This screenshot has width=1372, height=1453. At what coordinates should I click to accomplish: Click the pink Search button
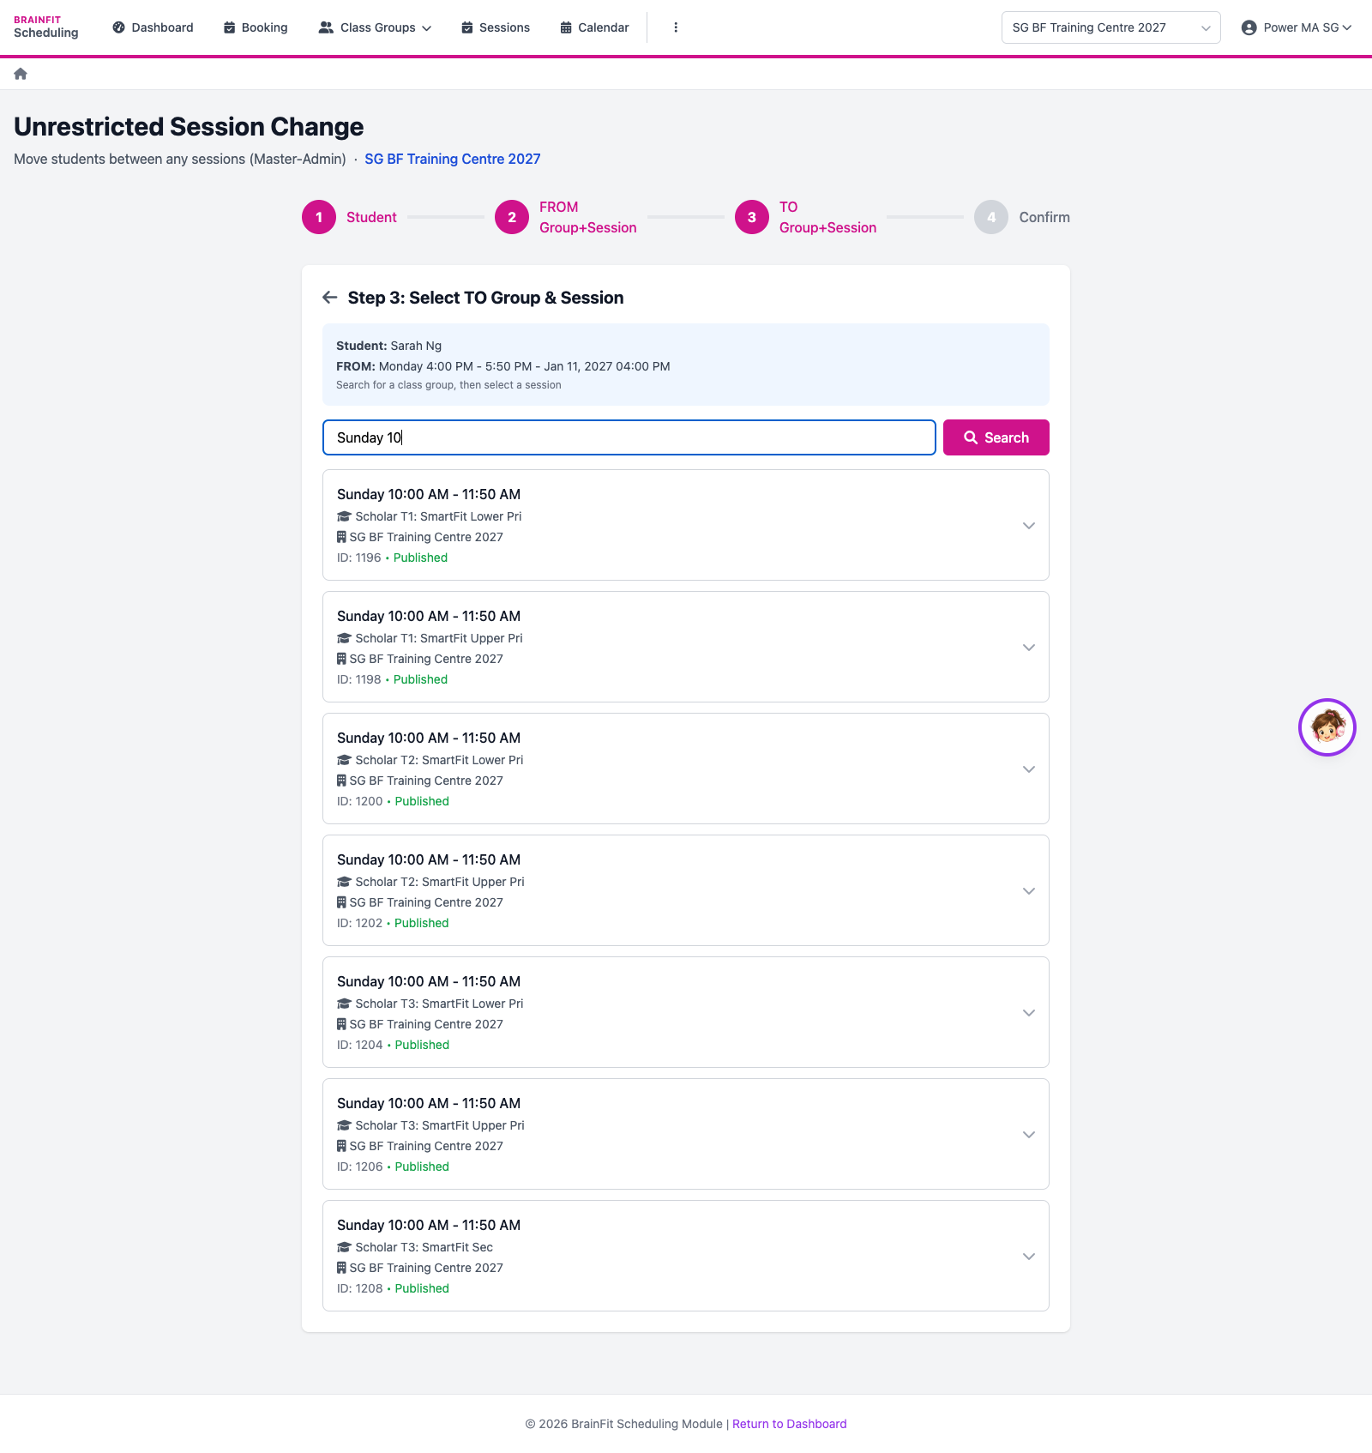coord(996,437)
